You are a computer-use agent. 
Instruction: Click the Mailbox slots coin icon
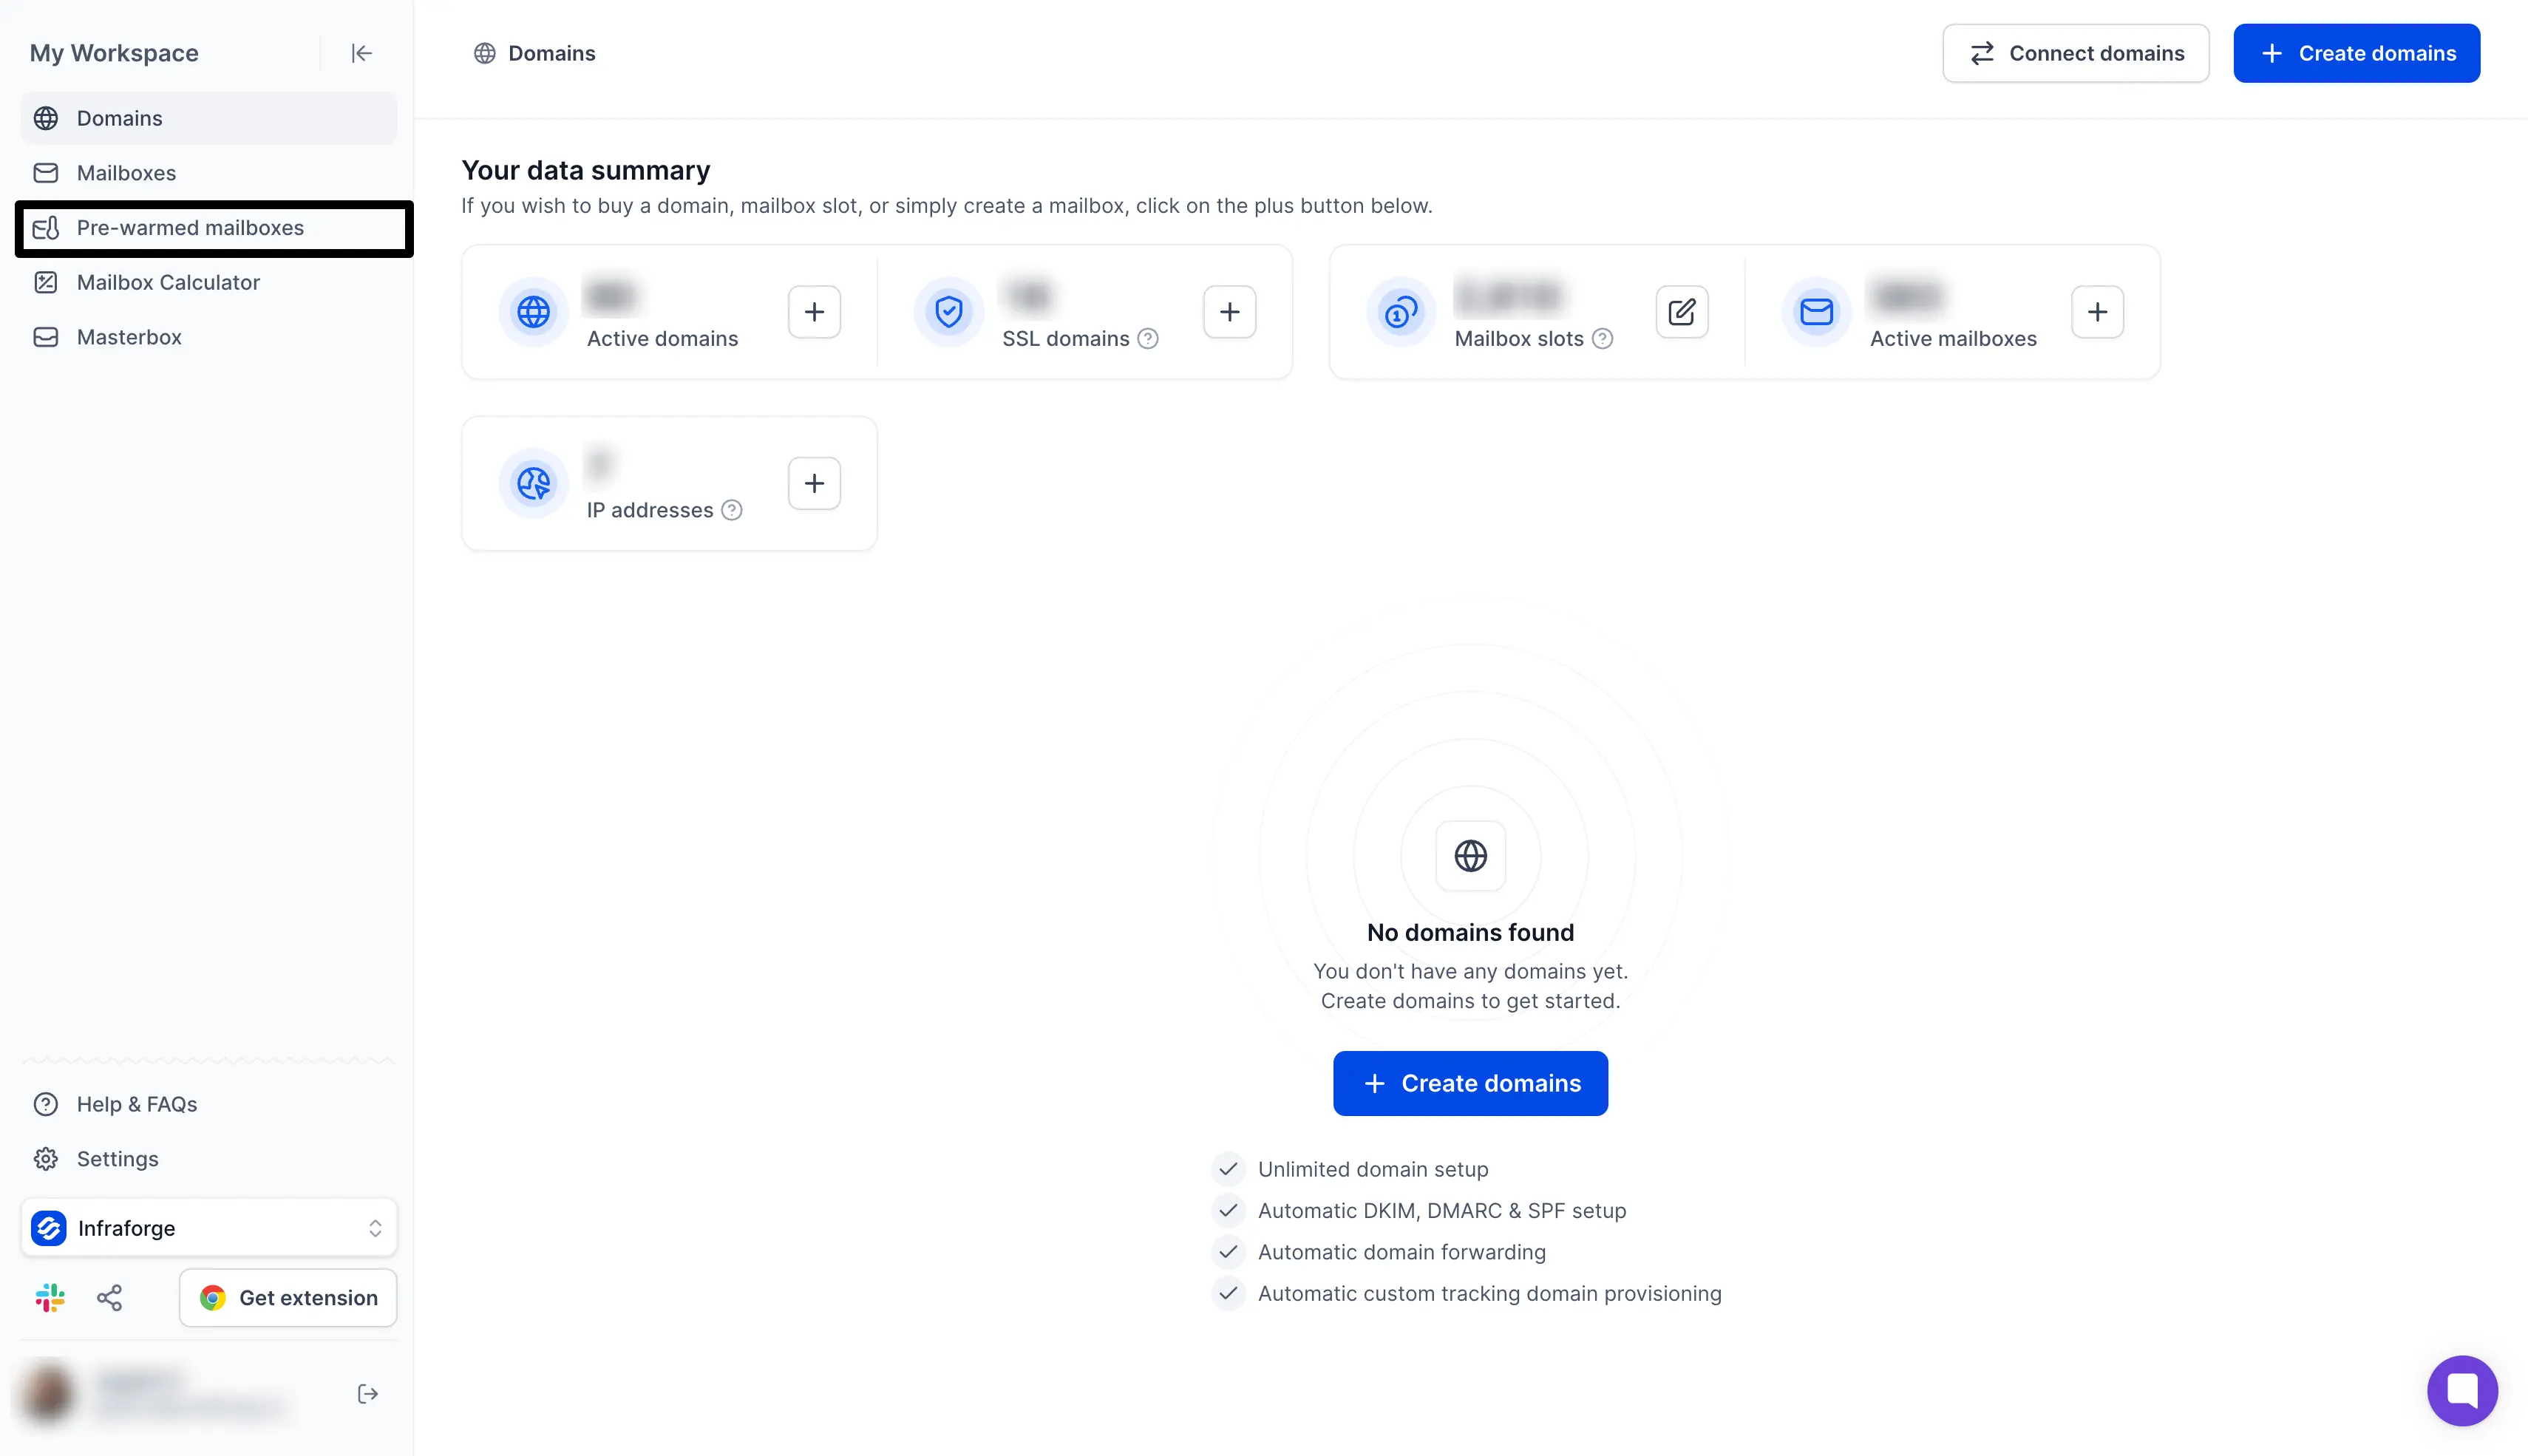click(1401, 312)
